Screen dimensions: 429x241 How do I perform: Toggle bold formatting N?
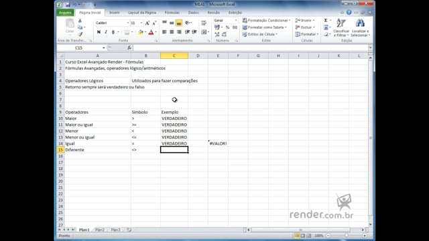pos(99,32)
